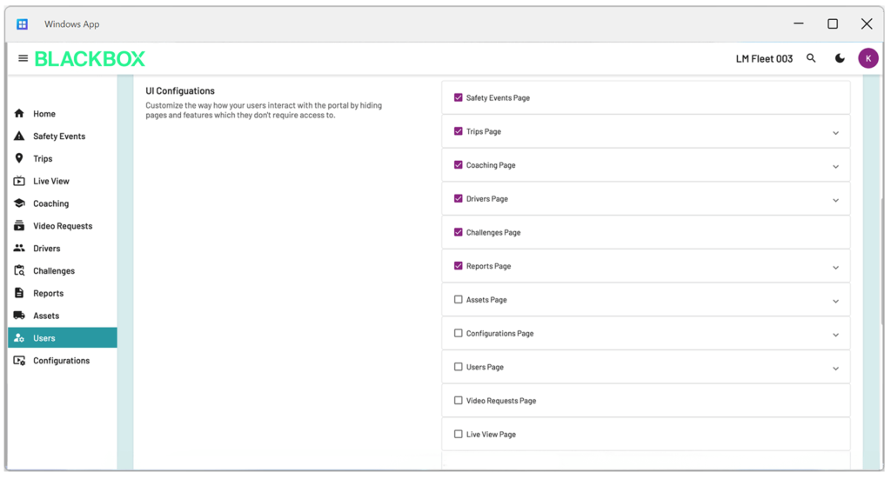Viewport: 891px width, 479px height.
Task: Open Assets sidebar item
Action: pos(63,316)
